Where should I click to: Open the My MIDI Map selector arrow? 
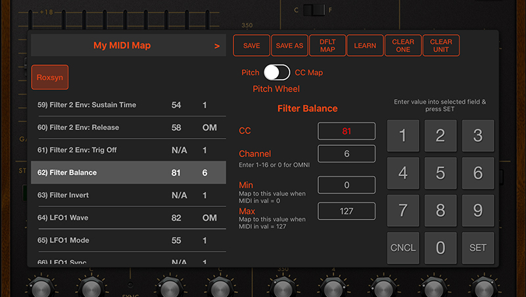(217, 46)
